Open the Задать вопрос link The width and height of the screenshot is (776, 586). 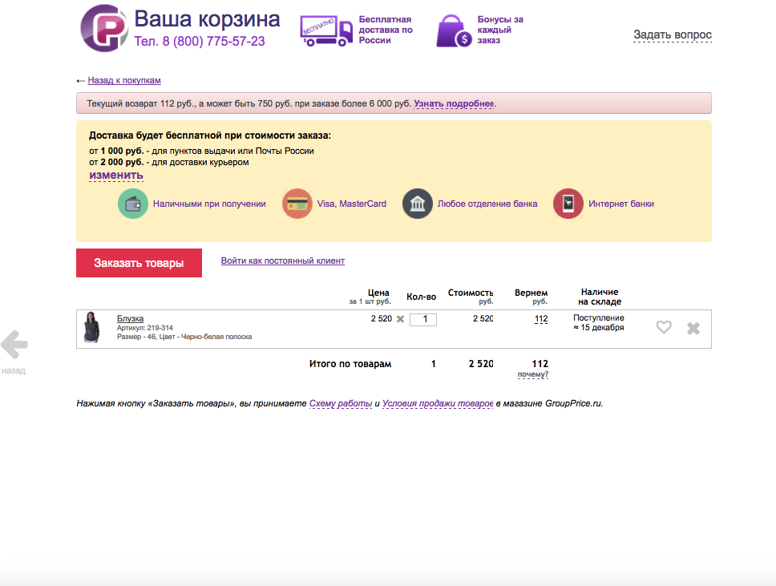pos(673,34)
